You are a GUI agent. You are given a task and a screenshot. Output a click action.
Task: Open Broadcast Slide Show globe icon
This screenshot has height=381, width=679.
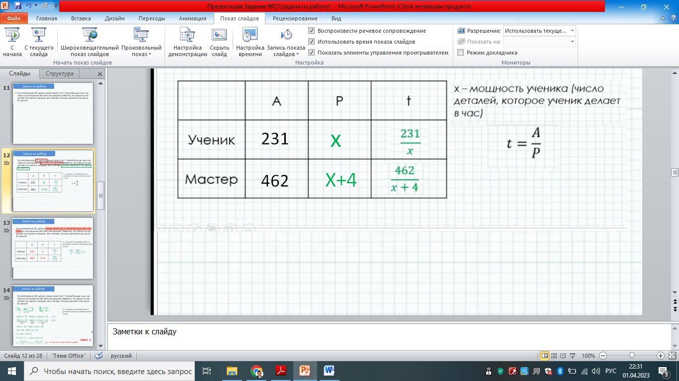pos(90,35)
